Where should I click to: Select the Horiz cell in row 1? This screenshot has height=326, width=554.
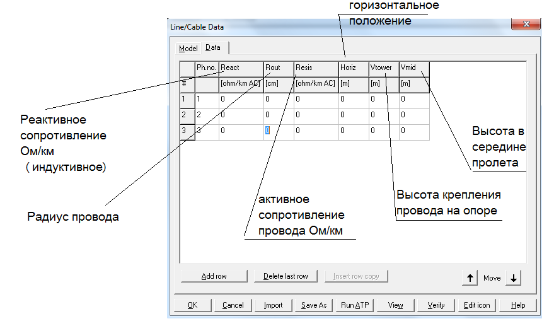[354, 101]
